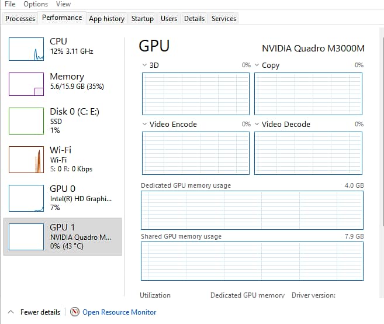Viewport: 384px width, 324px height.
Task: Open the Copy engine dropdown
Action: click(x=257, y=66)
